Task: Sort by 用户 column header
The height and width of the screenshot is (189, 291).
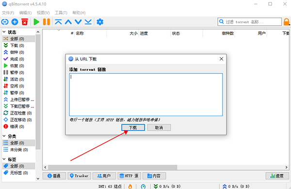Action: click(x=251, y=33)
